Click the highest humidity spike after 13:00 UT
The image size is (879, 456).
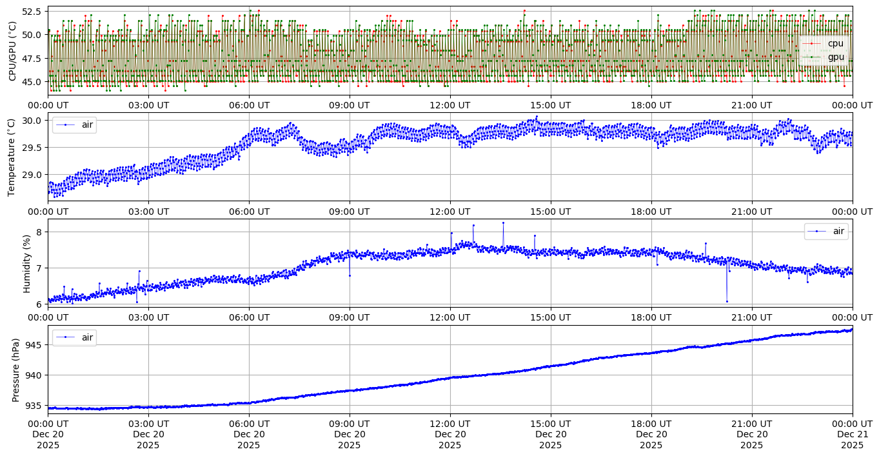pos(503,223)
